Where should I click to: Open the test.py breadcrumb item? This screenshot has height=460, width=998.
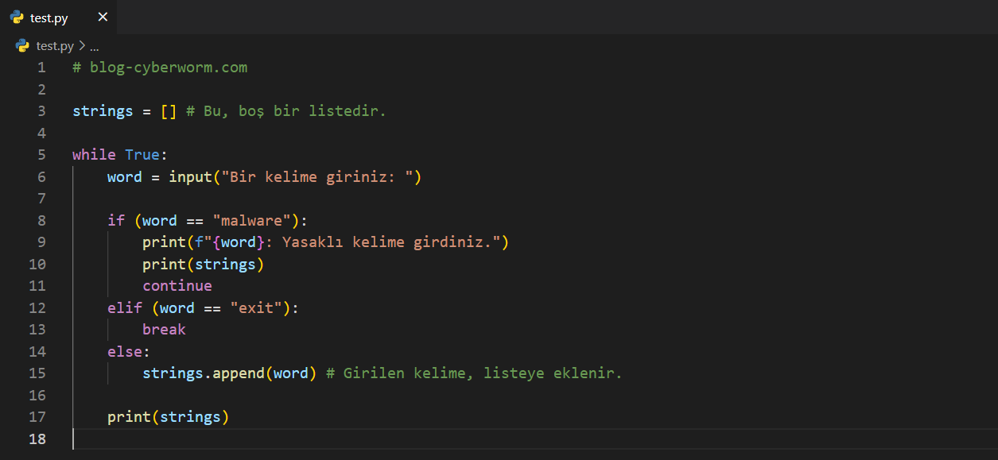tap(55, 46)
